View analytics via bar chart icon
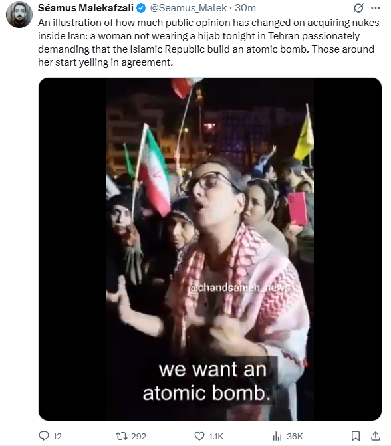 (277, 436)
